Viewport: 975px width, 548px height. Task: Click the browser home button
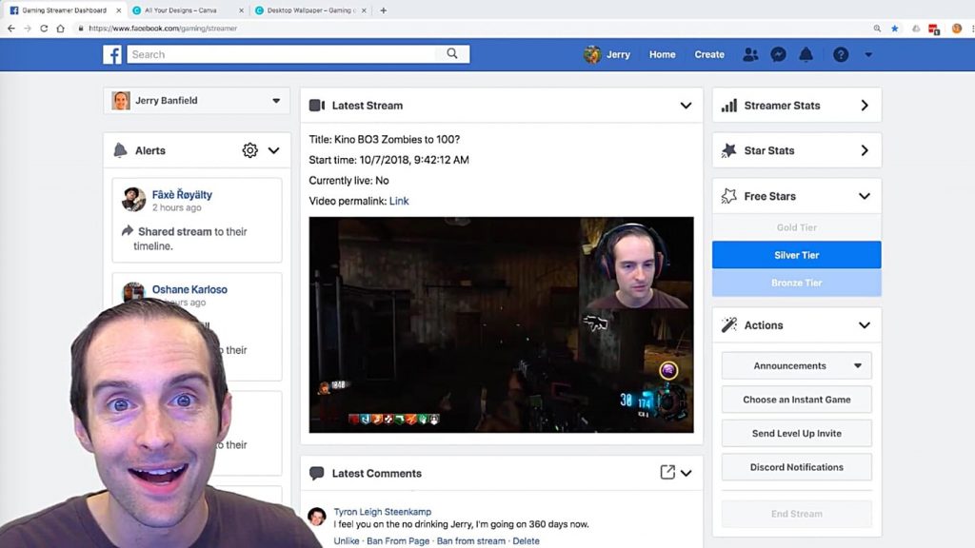(60, 28)
